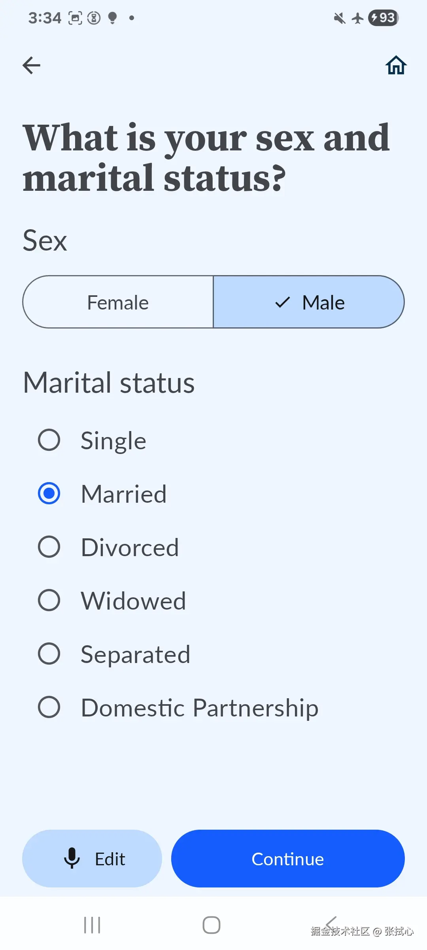
Task: Tap the Edit voice button
Action: coord(93,859)
